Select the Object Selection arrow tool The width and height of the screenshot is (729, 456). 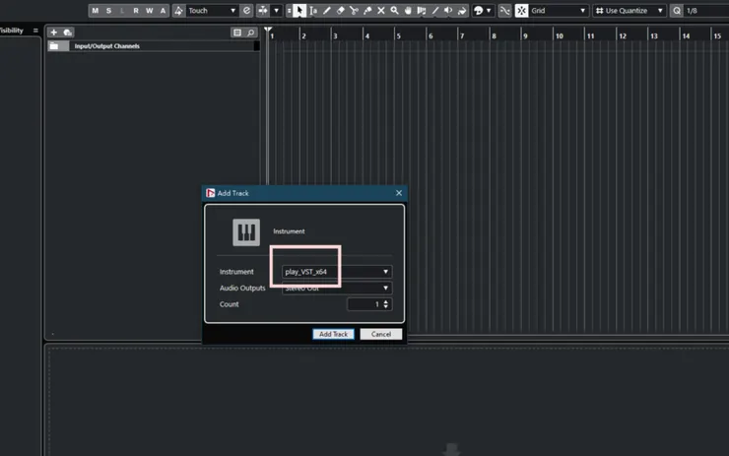pyautogui.click(x=299, y=10)
